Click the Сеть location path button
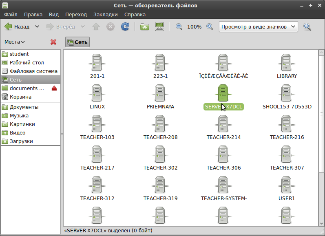This screenshot has height=236, width=325. 77,42
